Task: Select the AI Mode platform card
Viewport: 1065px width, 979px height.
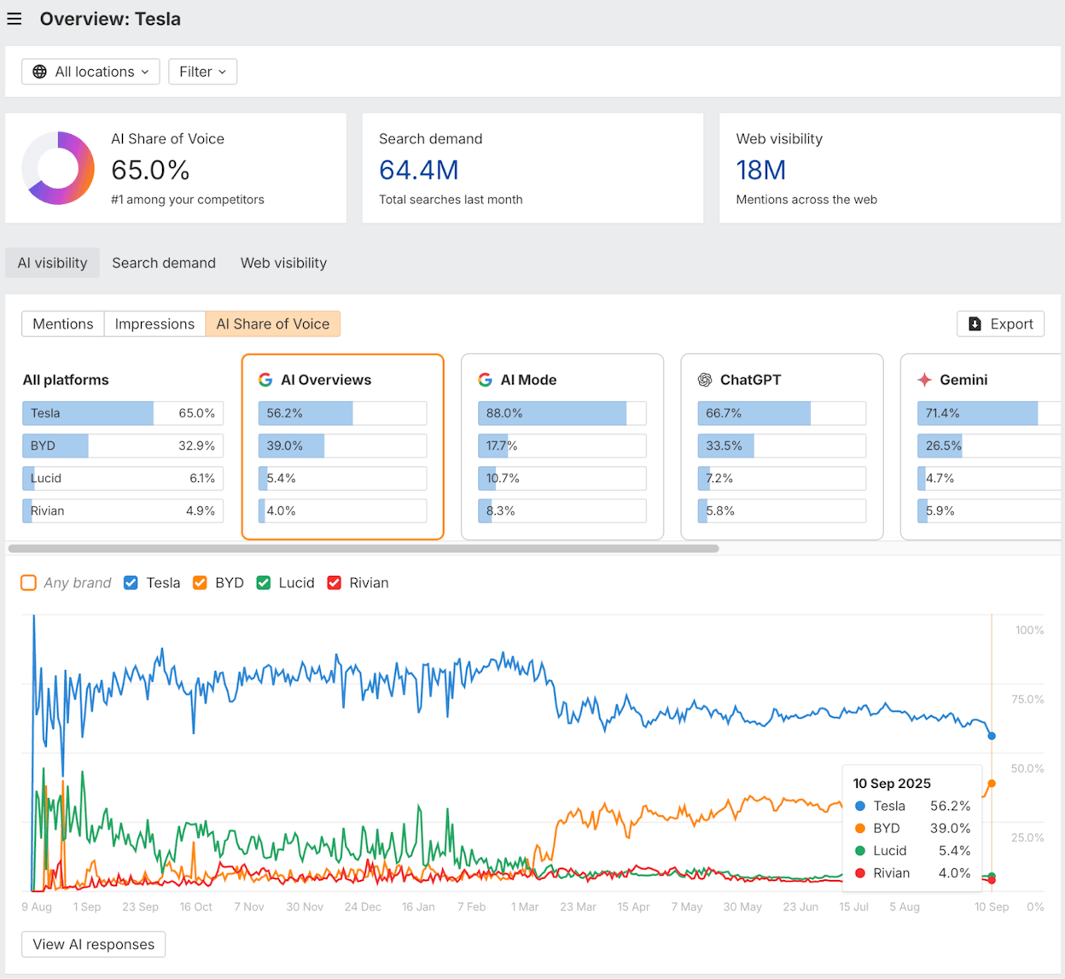Action: 562,447
